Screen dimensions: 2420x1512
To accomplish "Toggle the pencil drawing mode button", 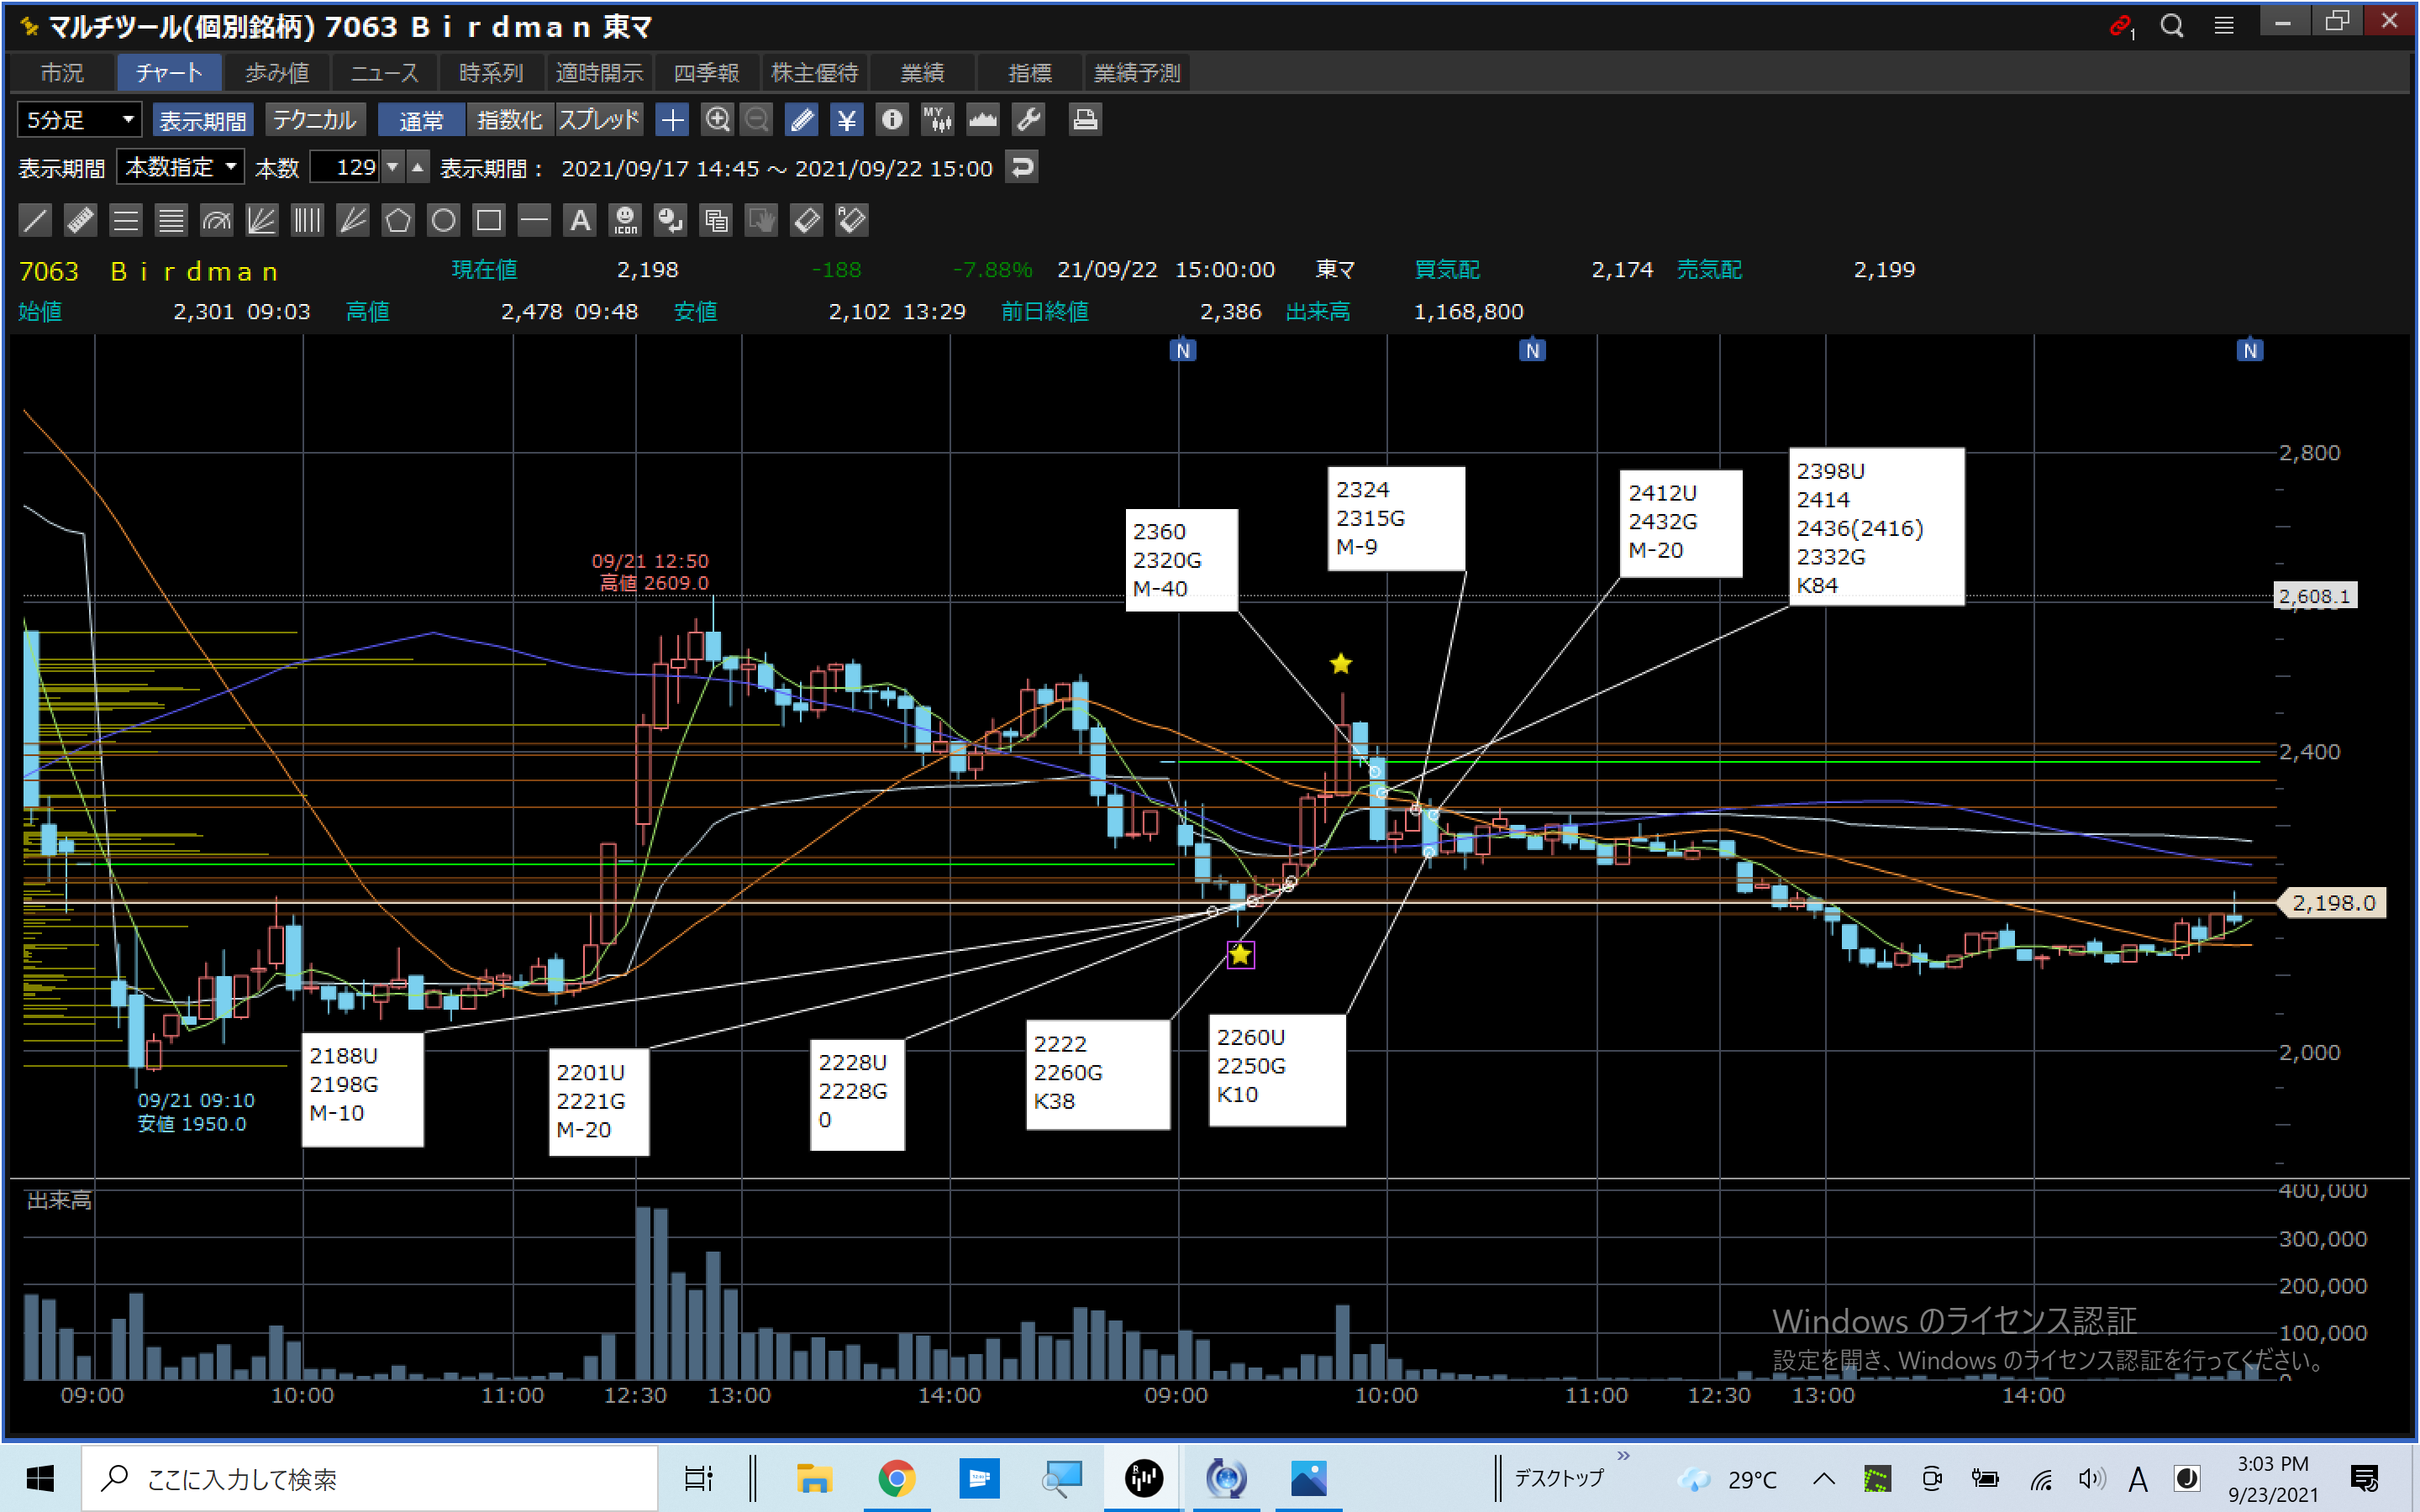I will click(x=801, y=120).
